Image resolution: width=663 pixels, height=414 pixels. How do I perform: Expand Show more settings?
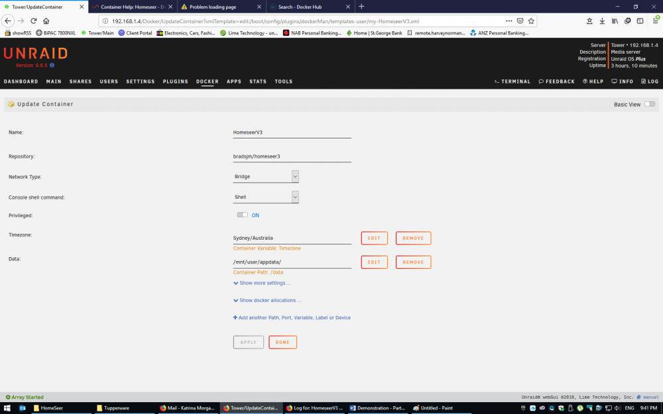point(262,283)
